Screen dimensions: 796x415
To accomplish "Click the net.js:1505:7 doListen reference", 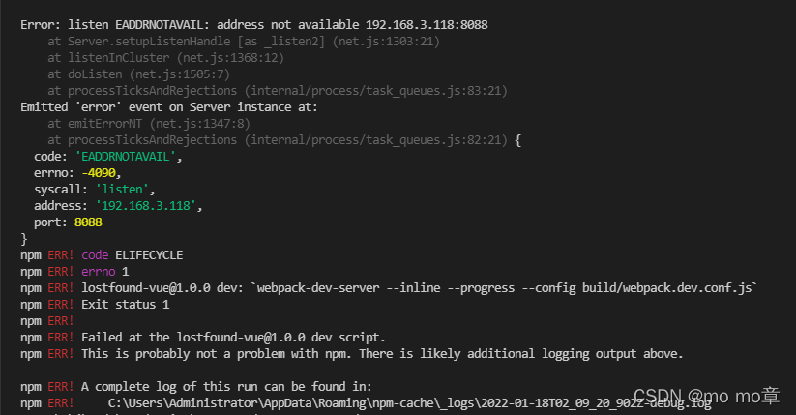I will click(x=180, y=74).
